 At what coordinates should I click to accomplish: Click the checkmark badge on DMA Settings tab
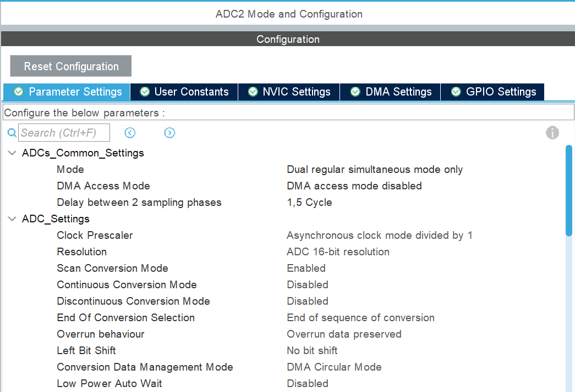coord(355,92)
